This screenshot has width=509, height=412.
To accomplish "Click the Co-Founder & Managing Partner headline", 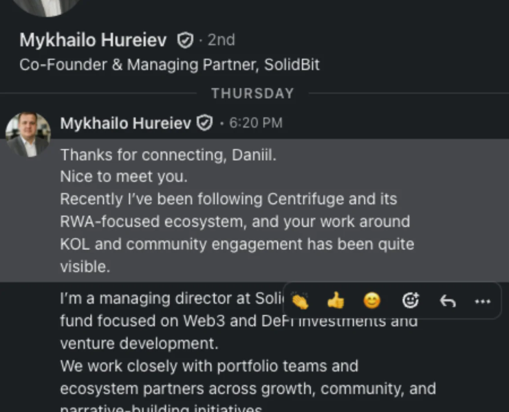I will (x=169, y=65).
